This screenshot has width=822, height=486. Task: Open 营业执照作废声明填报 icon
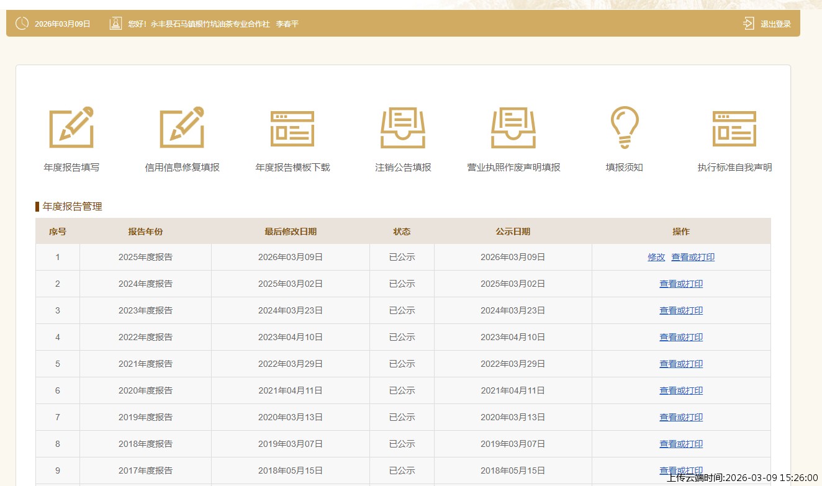point(513,127)
